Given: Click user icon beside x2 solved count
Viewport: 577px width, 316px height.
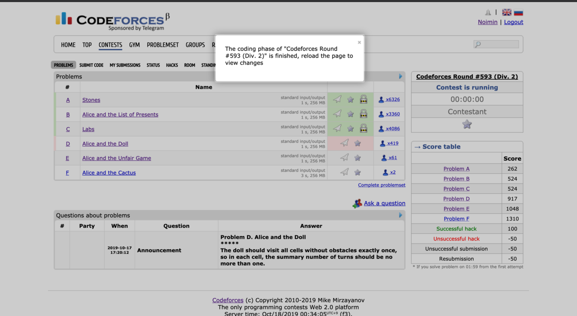Looking at the screenshot, I should [x=386, y=172].
